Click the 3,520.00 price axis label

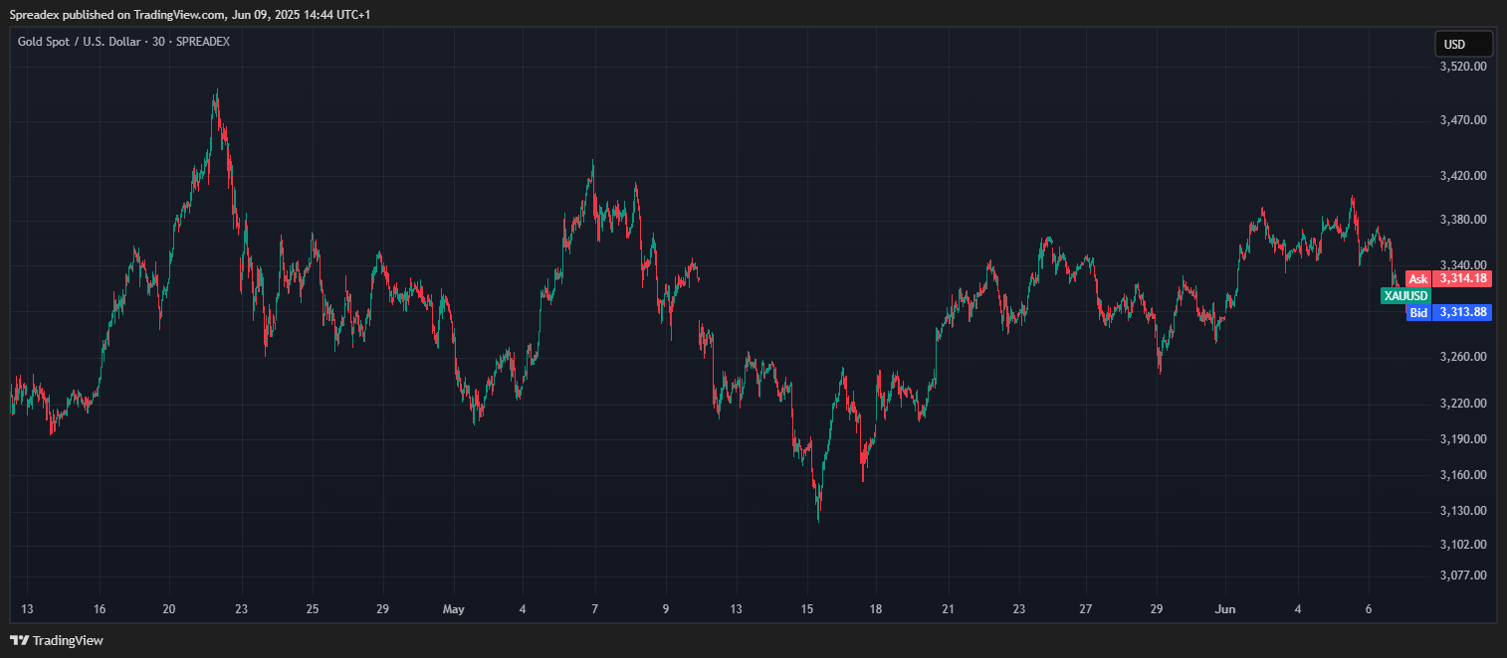pyautogui.click(x=1463, y=67)
